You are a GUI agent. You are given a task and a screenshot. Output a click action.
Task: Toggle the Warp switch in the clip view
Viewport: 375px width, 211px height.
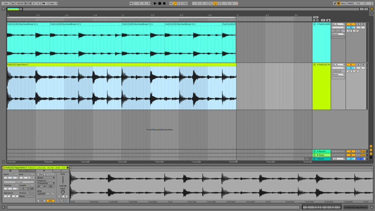coord(41,174)
